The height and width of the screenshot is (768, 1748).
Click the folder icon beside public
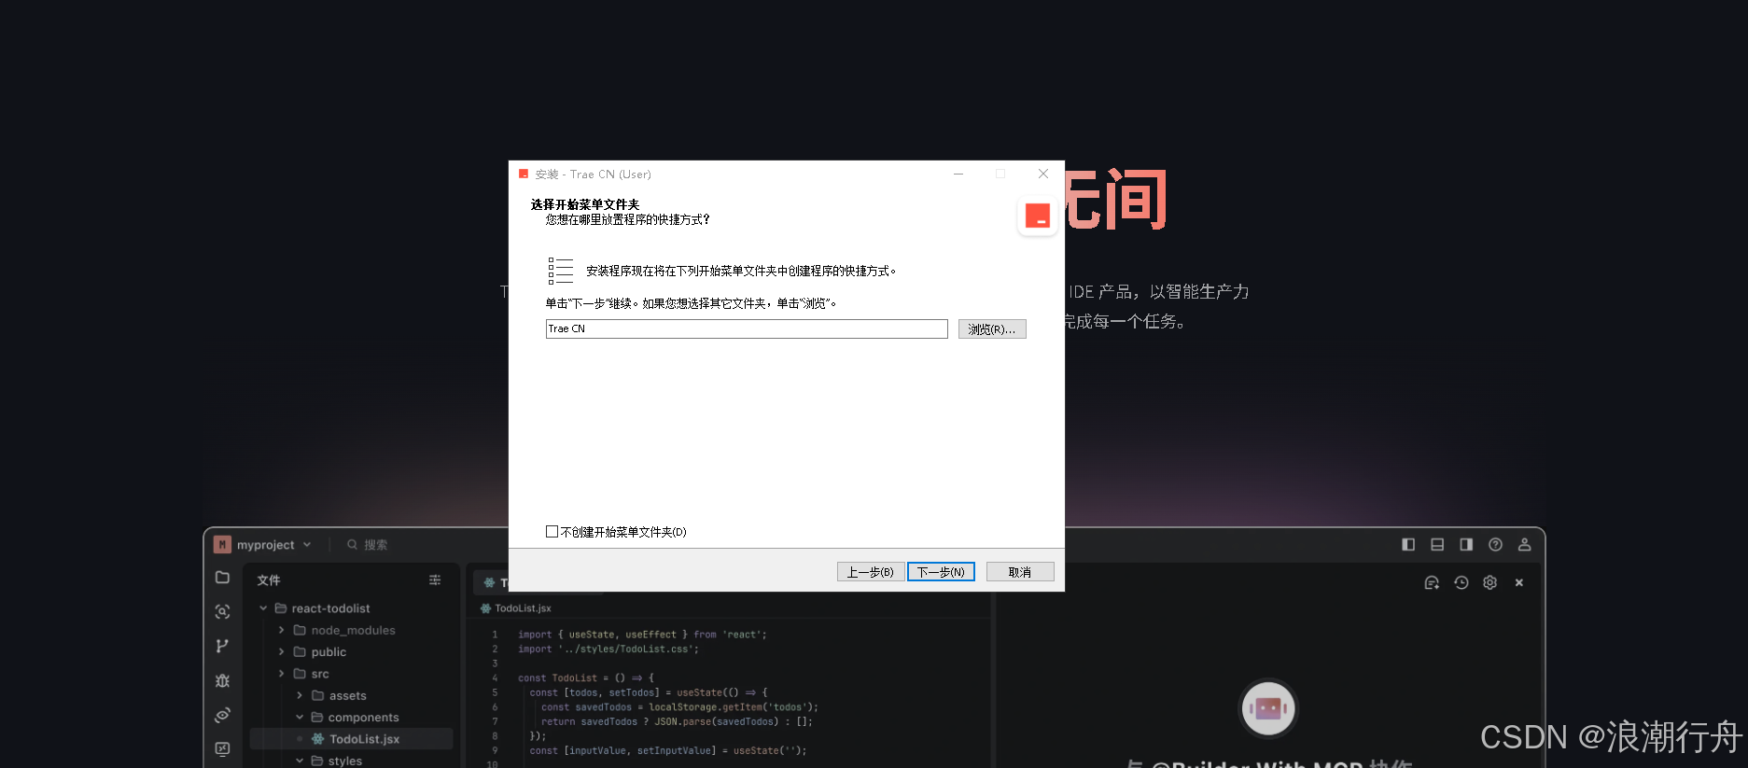pyautogui.click(x=300, y=652)
